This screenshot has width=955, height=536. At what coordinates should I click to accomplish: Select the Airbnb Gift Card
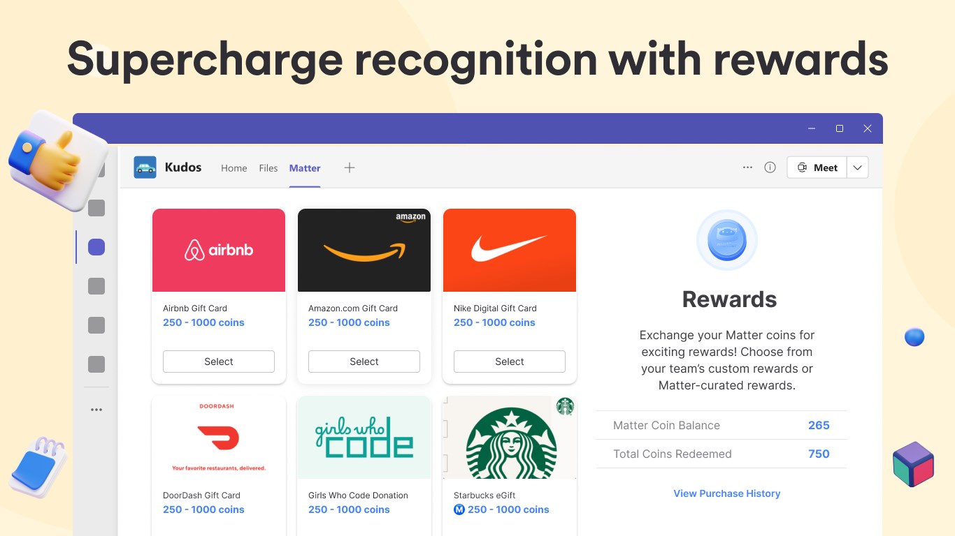tap(219, 362)
